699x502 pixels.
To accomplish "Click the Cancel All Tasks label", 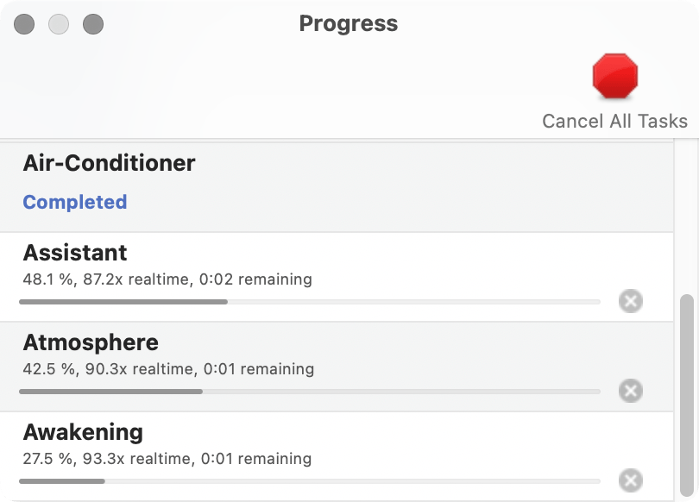I will (x=614, y=122).
